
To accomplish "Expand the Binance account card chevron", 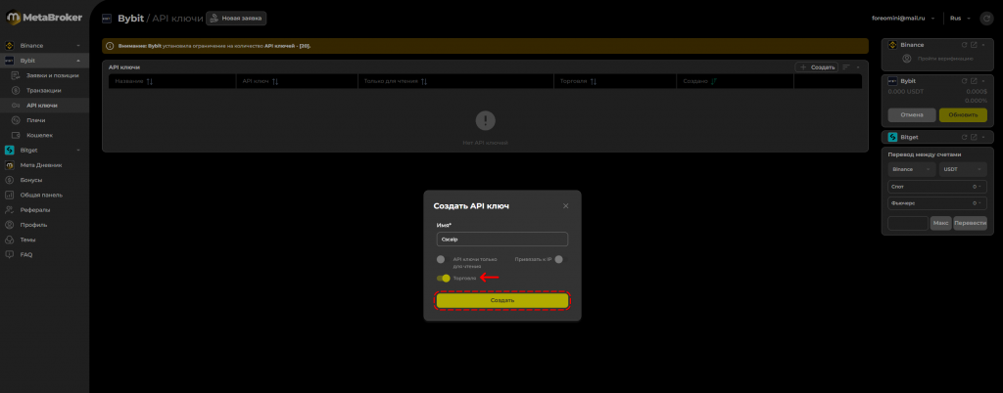I will tap(983, 45).
